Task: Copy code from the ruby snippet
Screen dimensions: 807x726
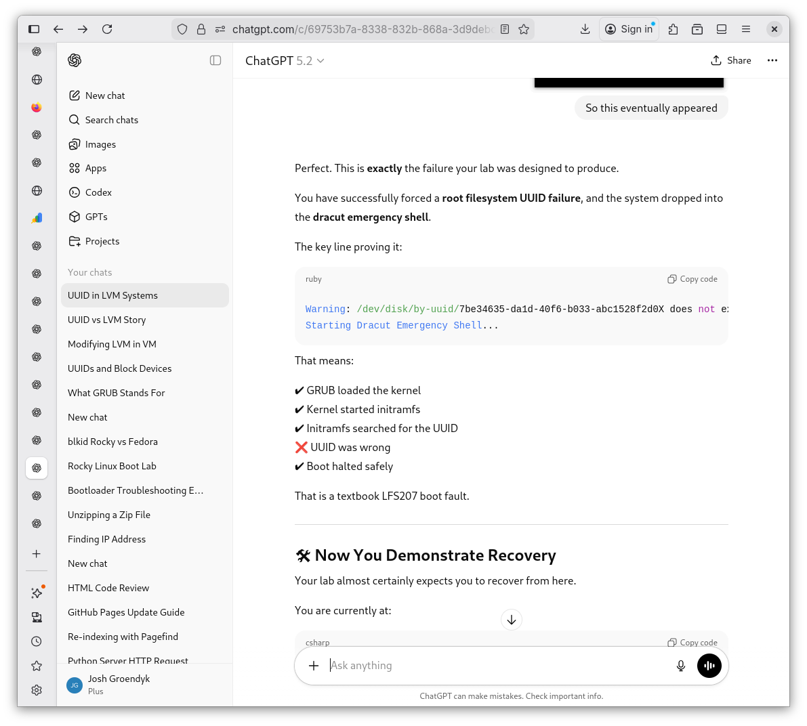Action: pos(692,279)
